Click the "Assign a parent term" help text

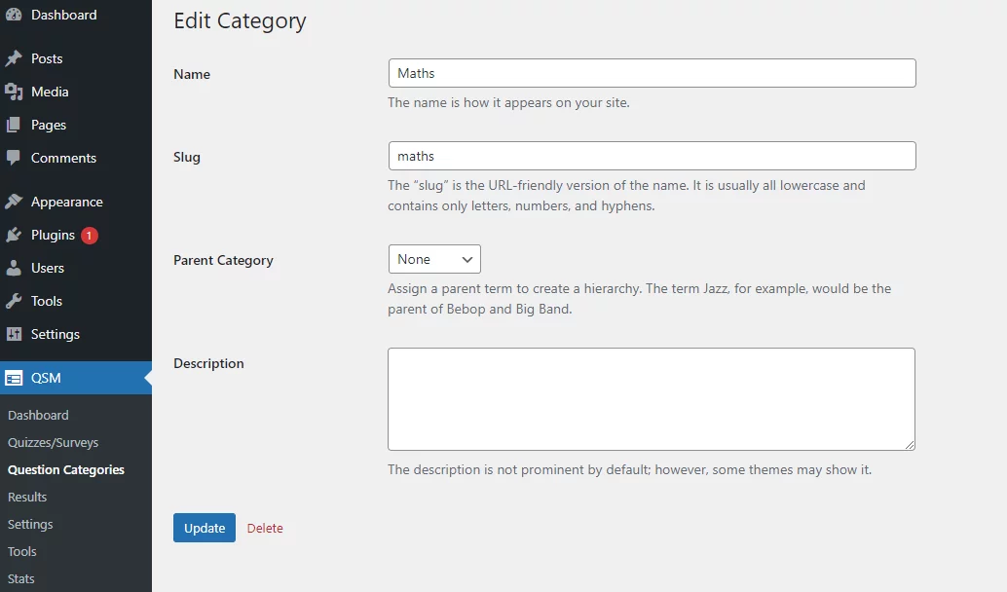640,299
